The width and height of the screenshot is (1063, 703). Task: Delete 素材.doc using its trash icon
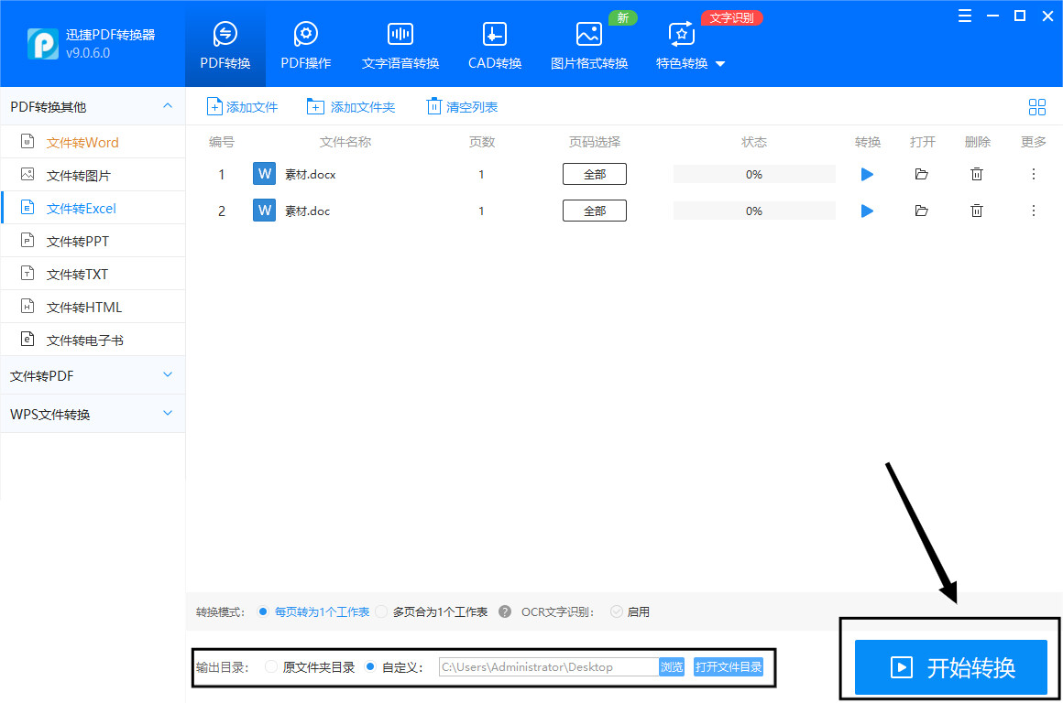tap(977, 211)
